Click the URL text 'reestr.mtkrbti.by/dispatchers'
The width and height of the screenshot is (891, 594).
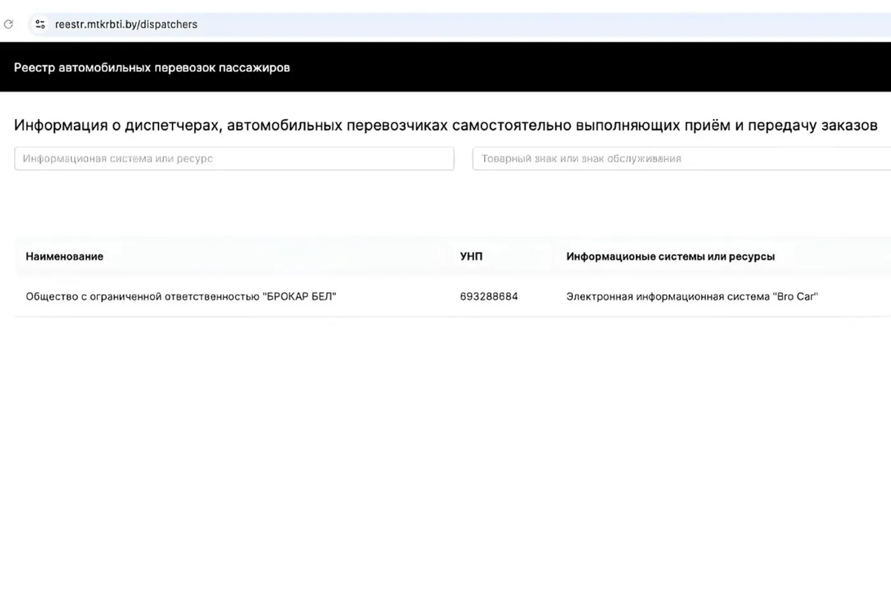tap(125, 24)
